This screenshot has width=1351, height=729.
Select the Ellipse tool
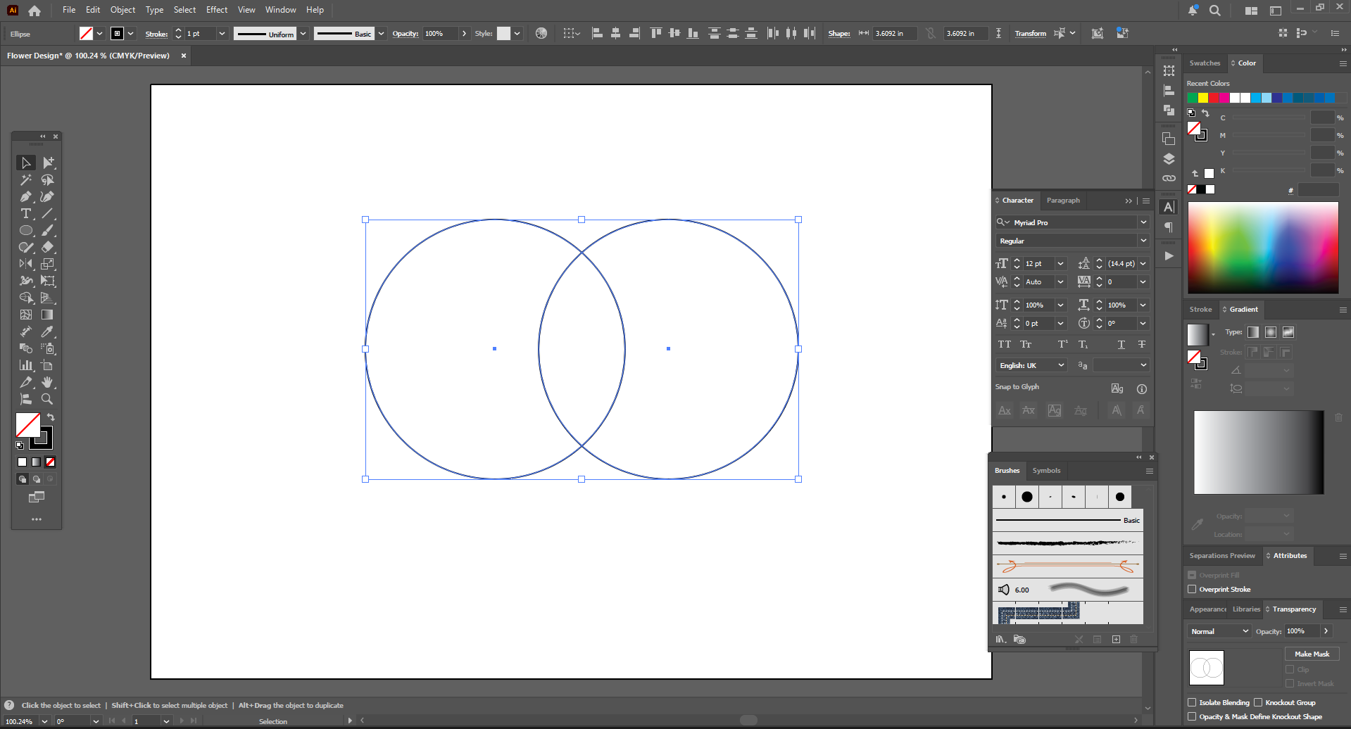point(26,230)
